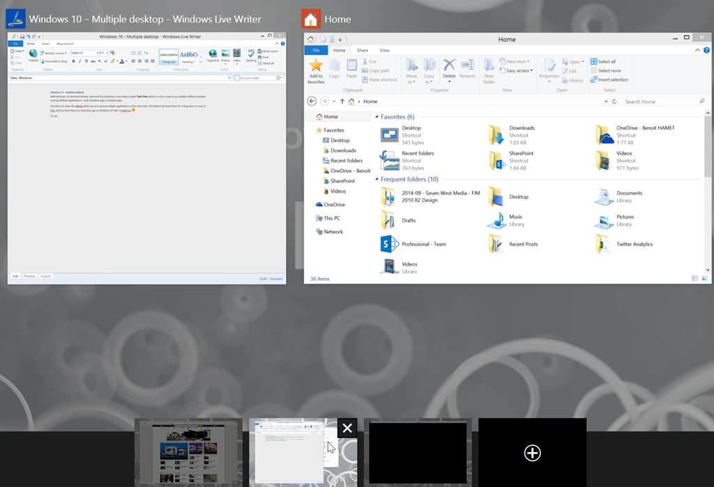Screen dimensions: 714x487
Task: Click the Publish globe icon in Live Writer
Action: [33, 54]
